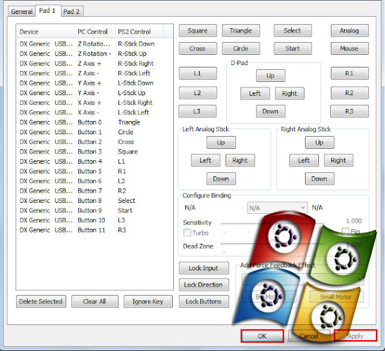
Task: Click the Mouse button
Action: 350,48
